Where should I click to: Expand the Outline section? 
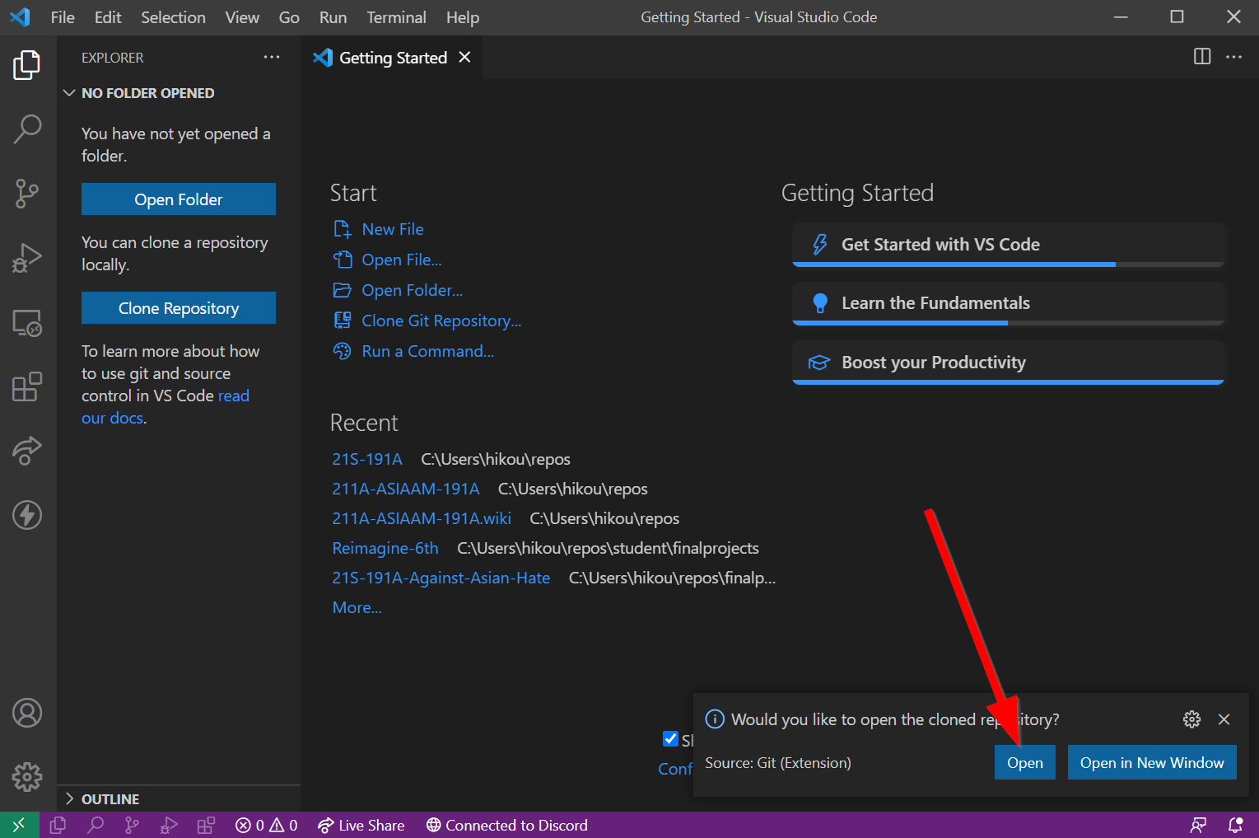coord(69,799)
